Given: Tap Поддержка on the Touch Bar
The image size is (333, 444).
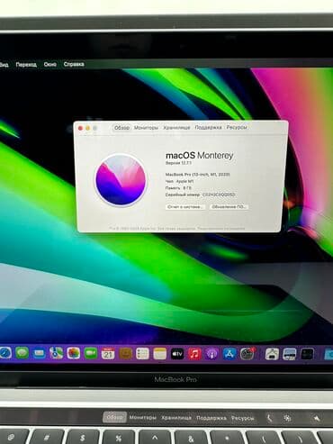Looking at the screenshot, I should [211, 418].
